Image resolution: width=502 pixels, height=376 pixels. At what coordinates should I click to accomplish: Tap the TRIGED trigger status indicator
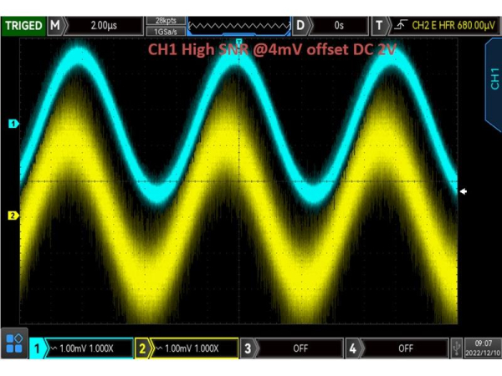tap(23, 26)
